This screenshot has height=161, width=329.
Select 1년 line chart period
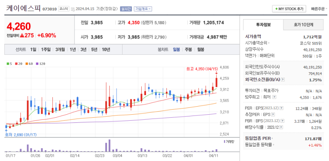tap(73, 50)
